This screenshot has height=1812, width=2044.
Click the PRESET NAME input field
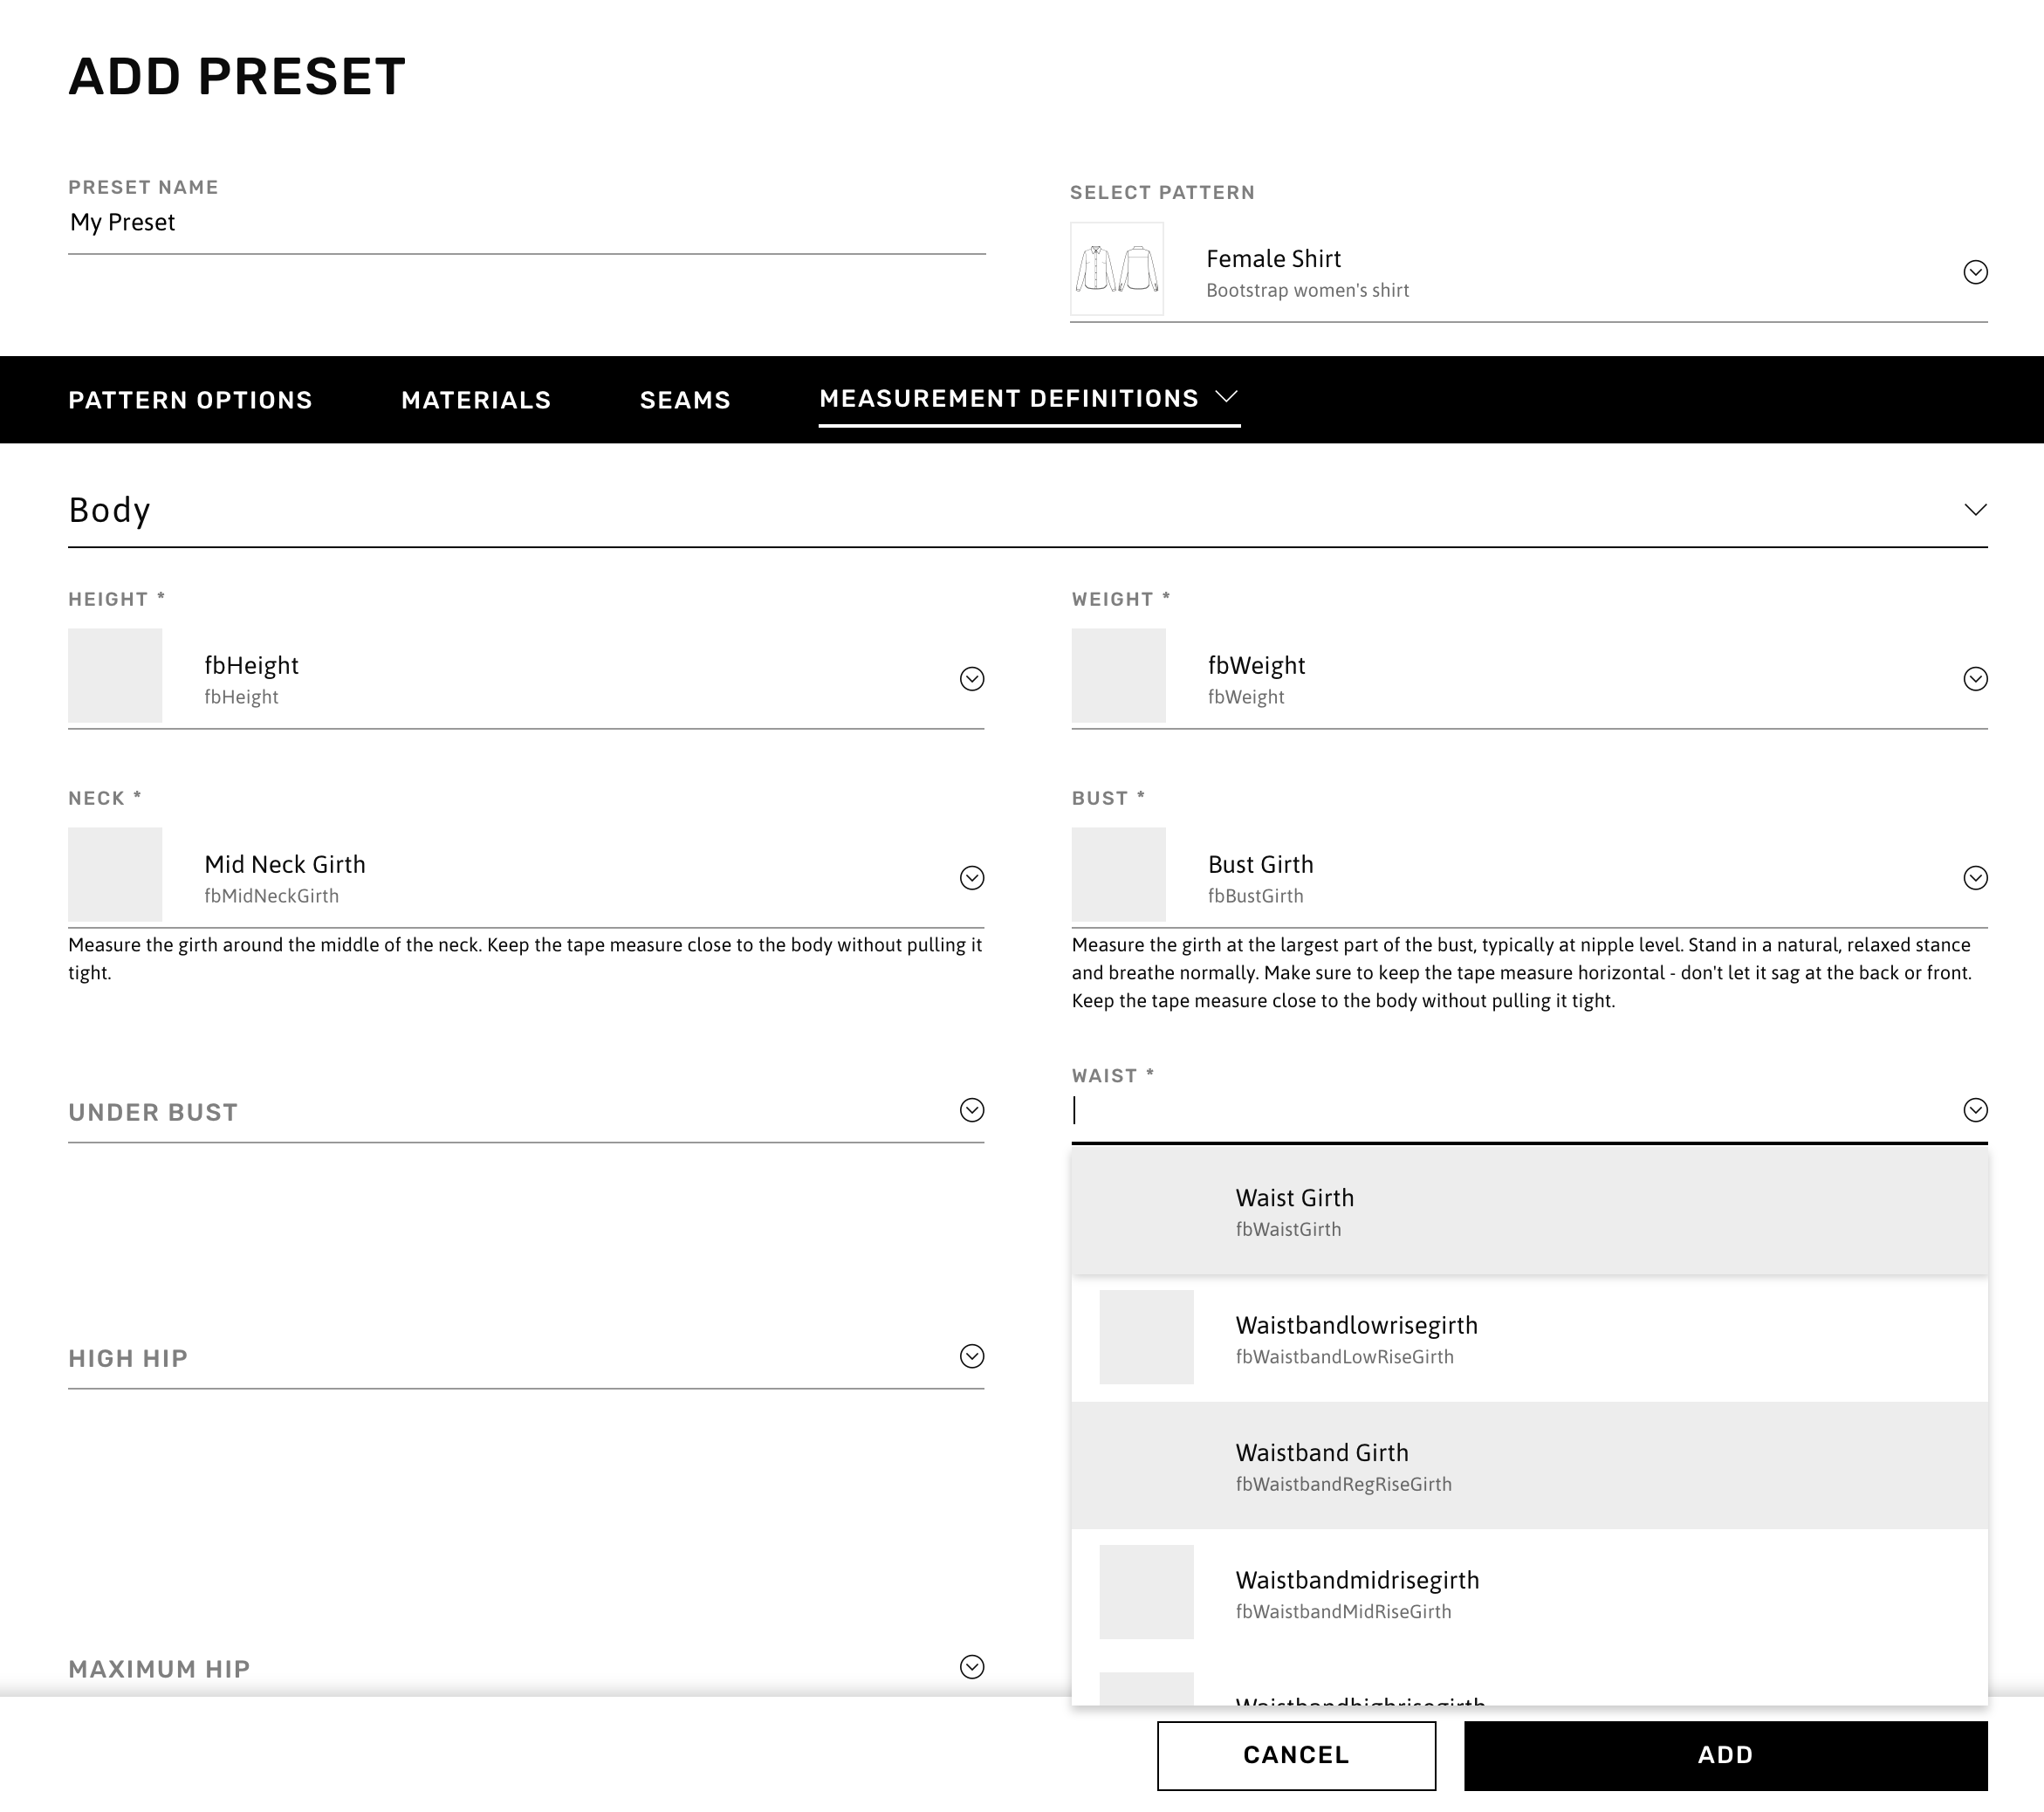click(x=526, y=222)
